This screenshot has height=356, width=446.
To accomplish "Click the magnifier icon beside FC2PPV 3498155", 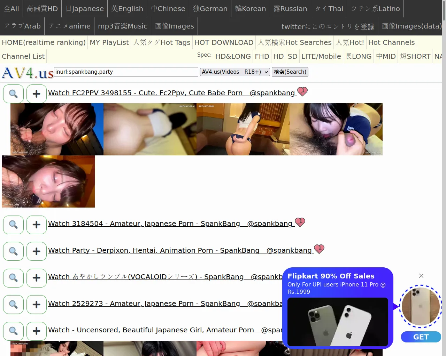I will pos(13,94).
